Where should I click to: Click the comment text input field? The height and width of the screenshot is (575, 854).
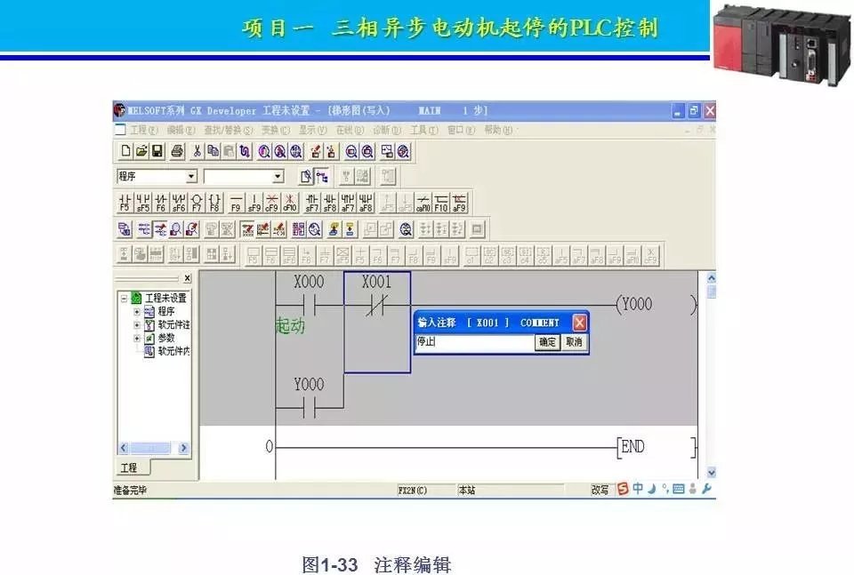point(473,342)
